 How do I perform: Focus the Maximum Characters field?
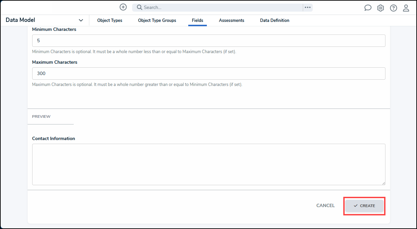pos(209,73)
